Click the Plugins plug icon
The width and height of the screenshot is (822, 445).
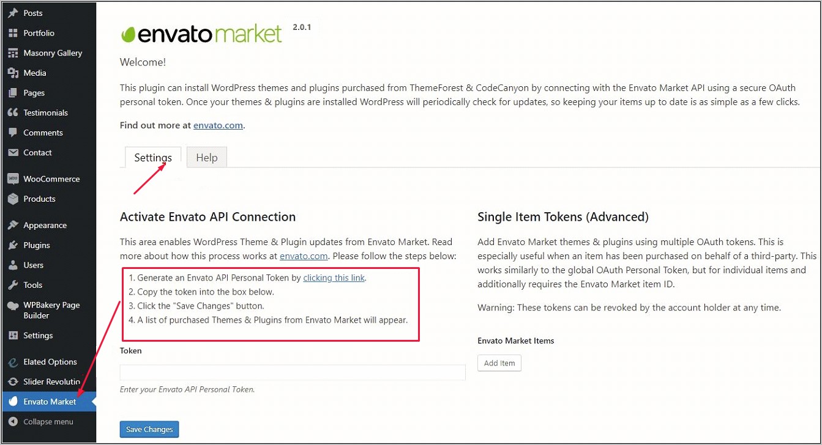[13, 245]
